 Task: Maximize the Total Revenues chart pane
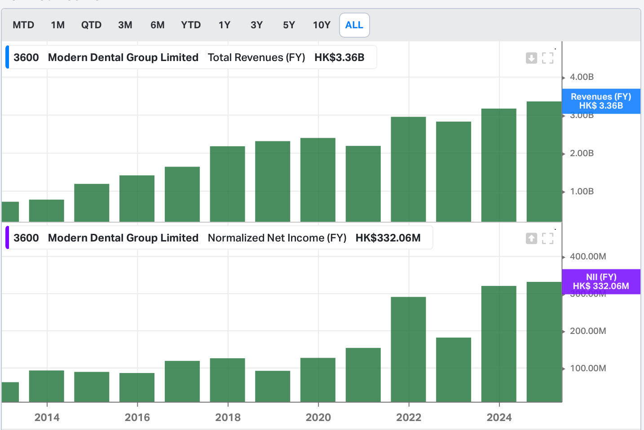548,58
